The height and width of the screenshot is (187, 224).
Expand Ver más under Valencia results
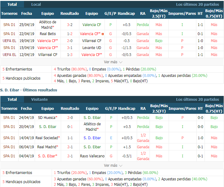click(x=113, y=62)
